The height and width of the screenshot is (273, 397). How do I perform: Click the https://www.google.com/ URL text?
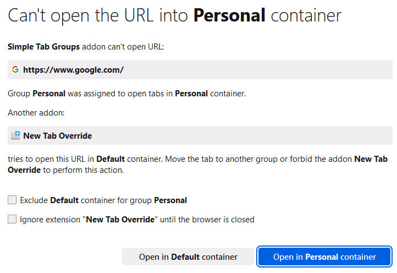(73, 70)
